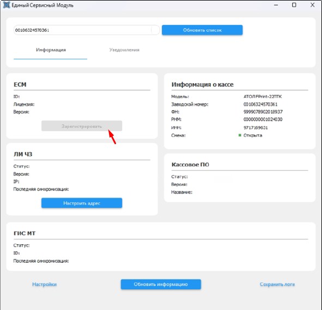This screenshot has height=310, width=322.
Task: Click the Обновить информацию button
Action: pyautogui.click(x=161, y=284)
